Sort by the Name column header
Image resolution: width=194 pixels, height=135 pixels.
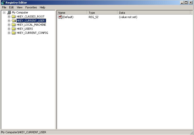[x=72, y=13]
